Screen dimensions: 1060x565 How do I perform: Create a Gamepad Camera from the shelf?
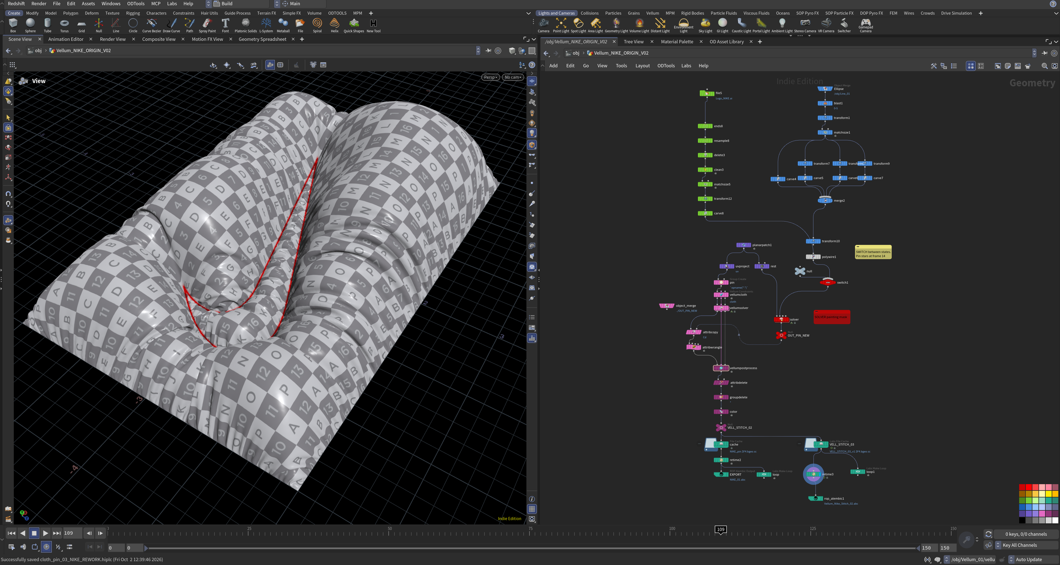(866, 25)
